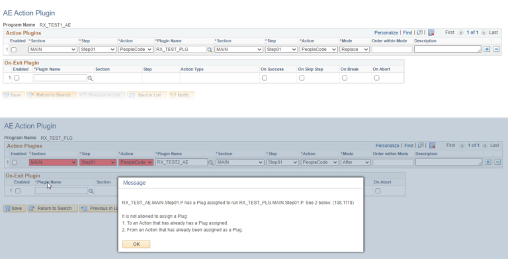The height and width of the screenshot is (259, 508).
Task: Click Plugin Name field containing RX_TEST_PLG
Action: click(x=181, y=49)
